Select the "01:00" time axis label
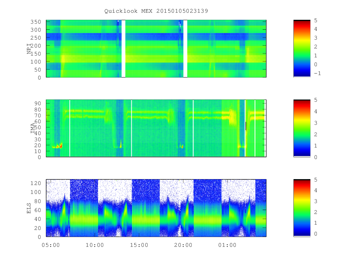355x266 pixels. click(x=227, y=245)
